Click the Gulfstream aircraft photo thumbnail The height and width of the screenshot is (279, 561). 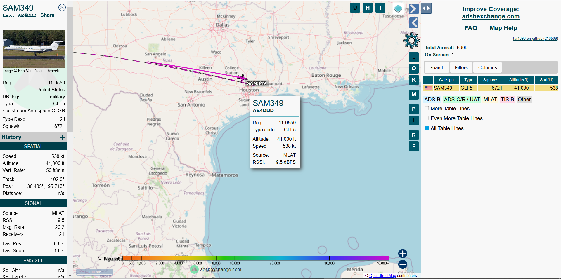click(x=34, y=49)
